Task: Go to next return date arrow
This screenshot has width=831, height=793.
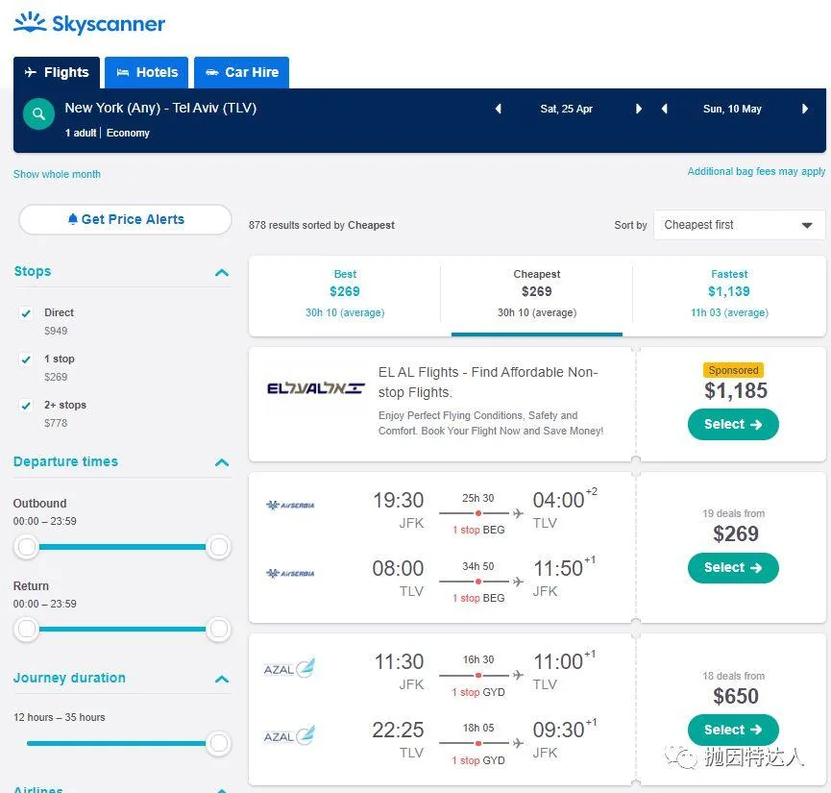Action: (805, 109)
